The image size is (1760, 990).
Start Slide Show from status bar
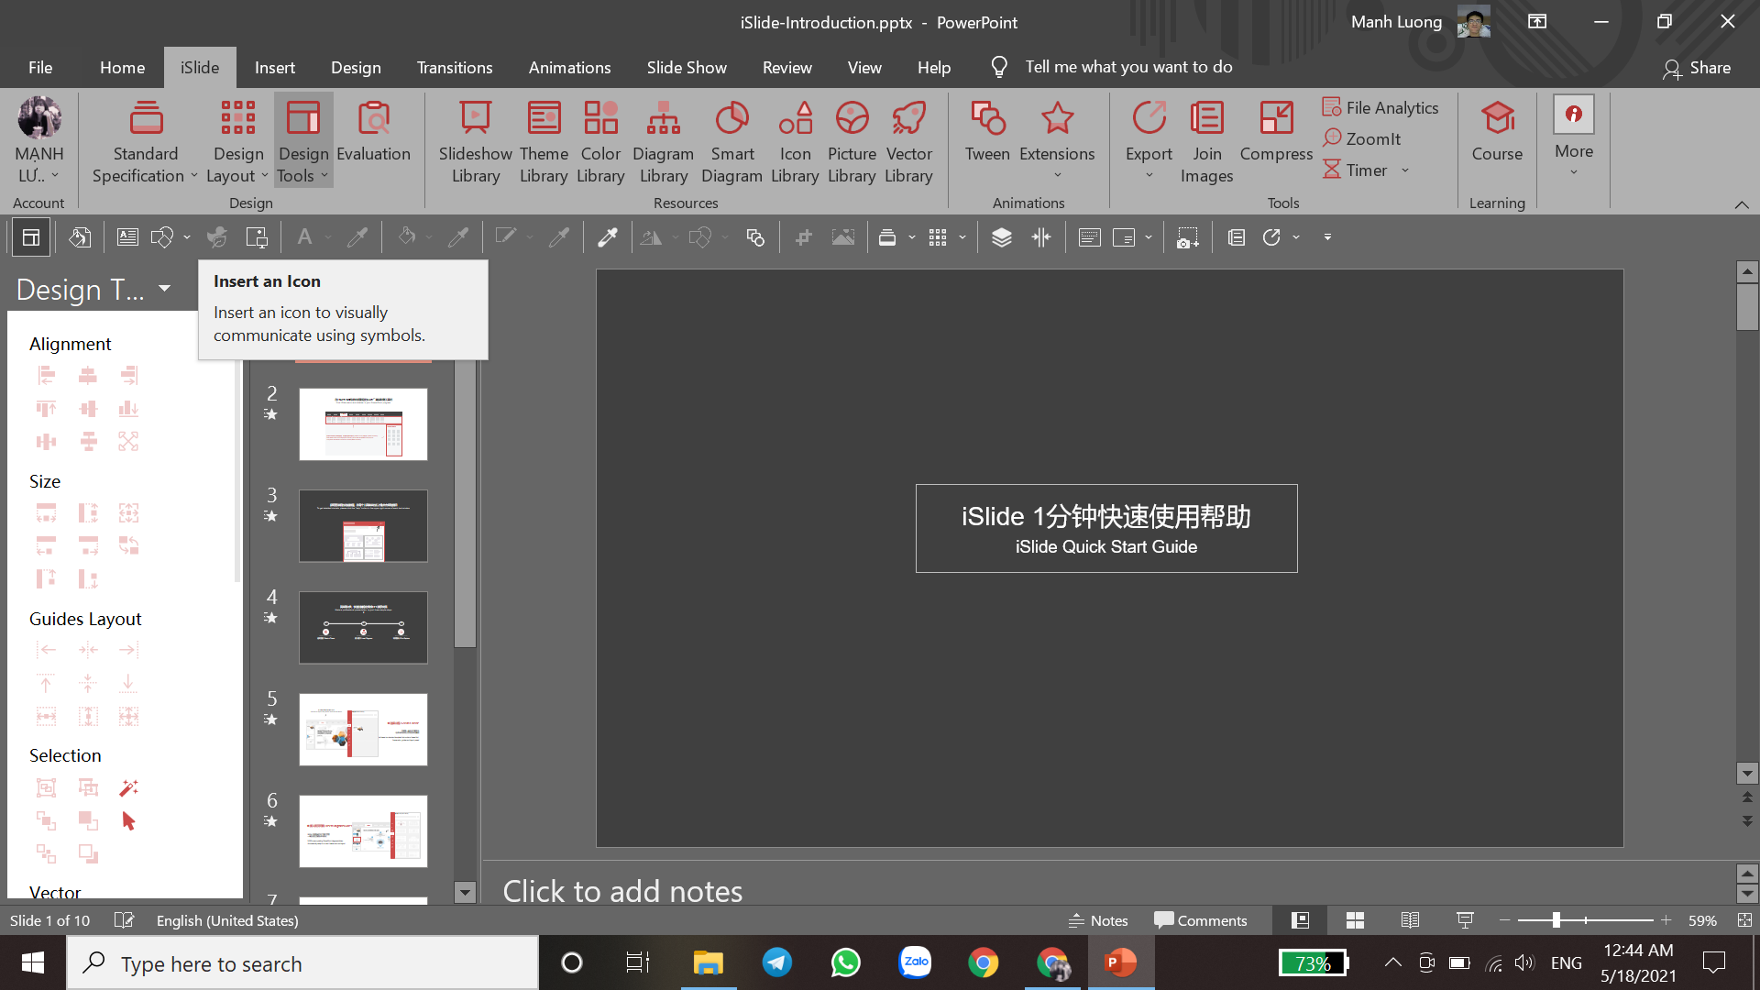click(x=1465, y=920)
